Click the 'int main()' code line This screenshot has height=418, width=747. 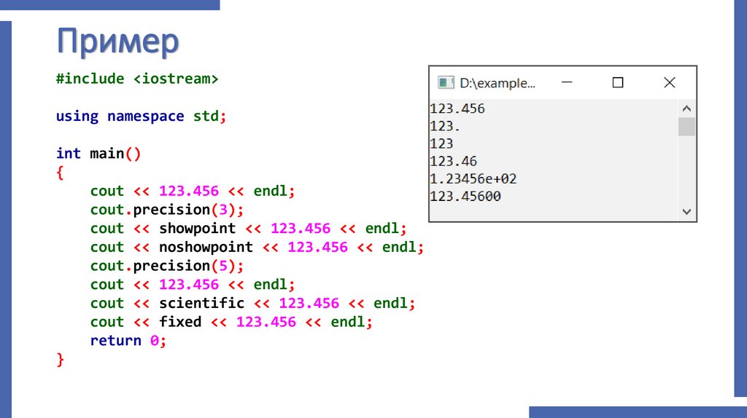[x=98, y=154]
